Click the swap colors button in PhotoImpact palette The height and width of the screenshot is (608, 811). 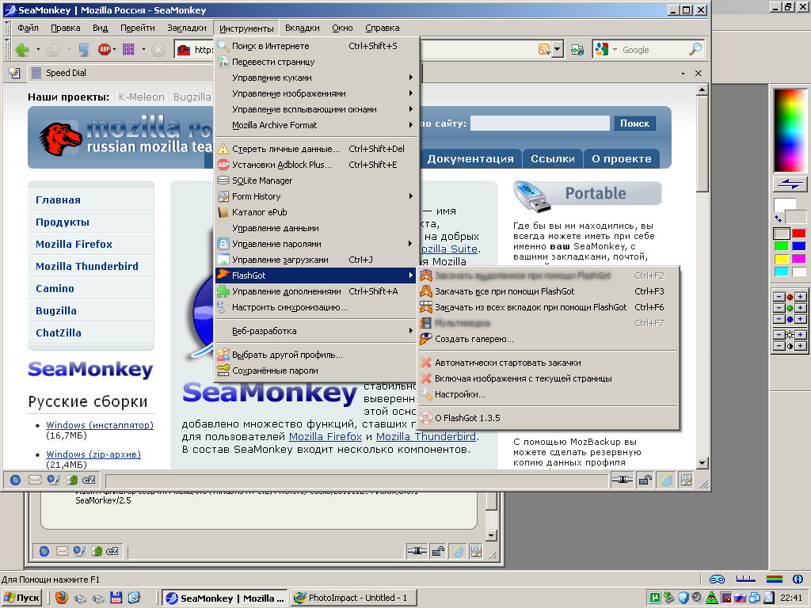point(790,184)
